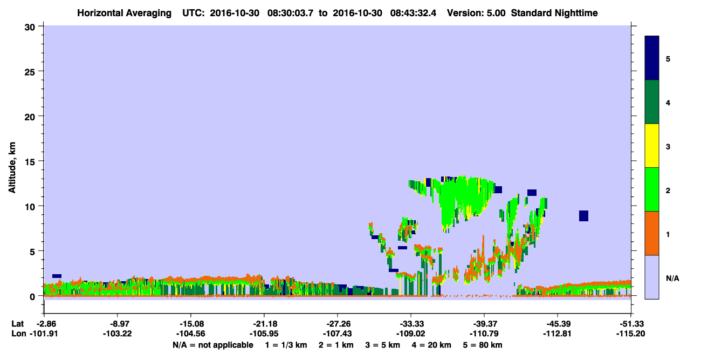Click the latitude value -51.33
Screen dimensions: 701x360
pos(631,324)
